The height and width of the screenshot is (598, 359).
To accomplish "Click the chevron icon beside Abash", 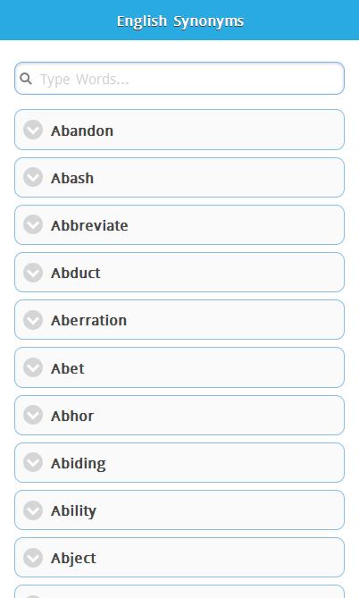I will click(33, 177).
